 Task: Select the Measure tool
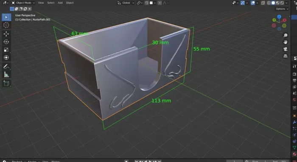click(x=6, y=75)
